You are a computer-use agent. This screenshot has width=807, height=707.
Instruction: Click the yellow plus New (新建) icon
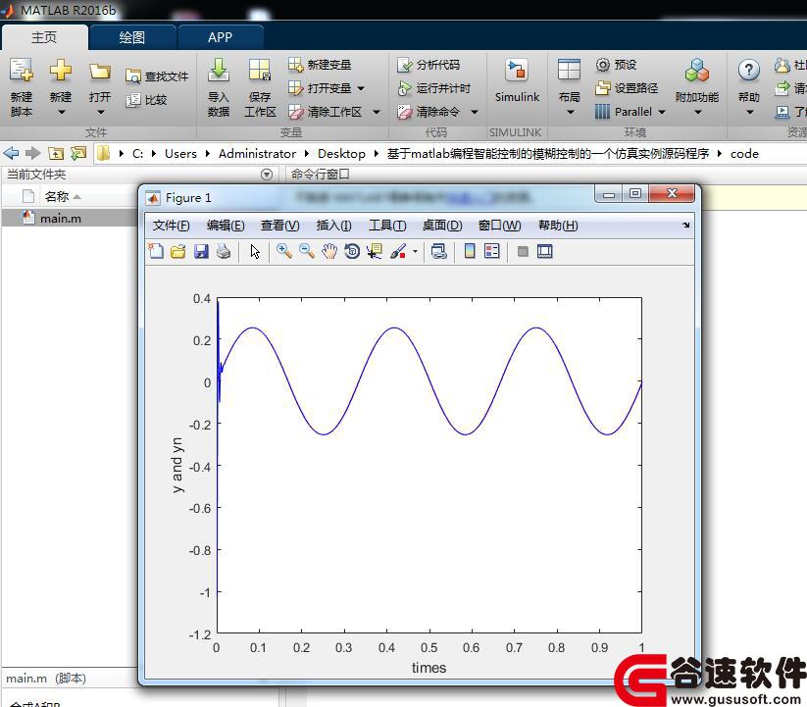point(60,70)
